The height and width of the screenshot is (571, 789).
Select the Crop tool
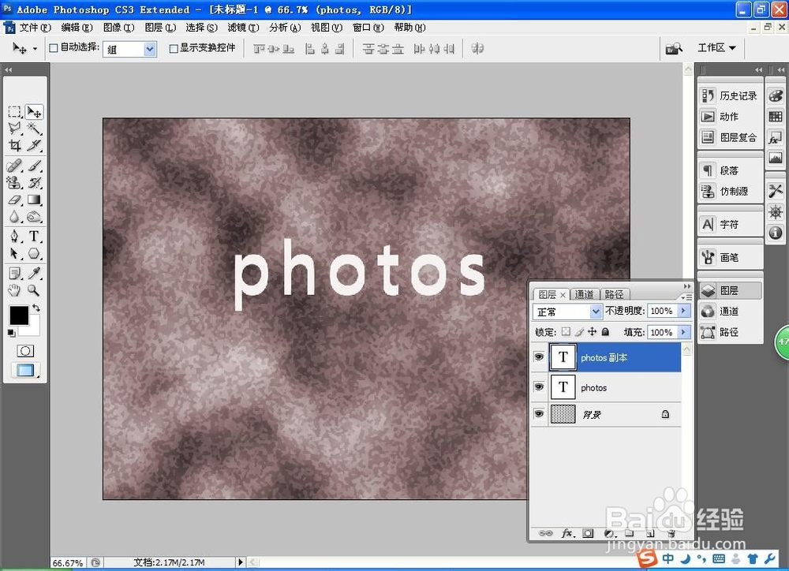[x=14, y=145]
